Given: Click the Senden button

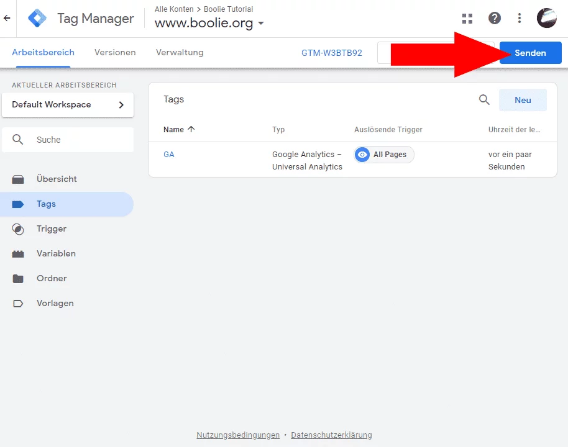Looking at the screenshot, I should point(530,53).
